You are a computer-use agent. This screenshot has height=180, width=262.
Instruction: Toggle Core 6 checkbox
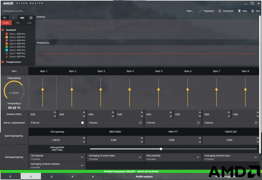pyautogui.click(x=7, y=50)
